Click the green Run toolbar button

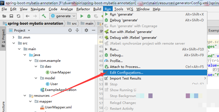click(x=82, y=16)
